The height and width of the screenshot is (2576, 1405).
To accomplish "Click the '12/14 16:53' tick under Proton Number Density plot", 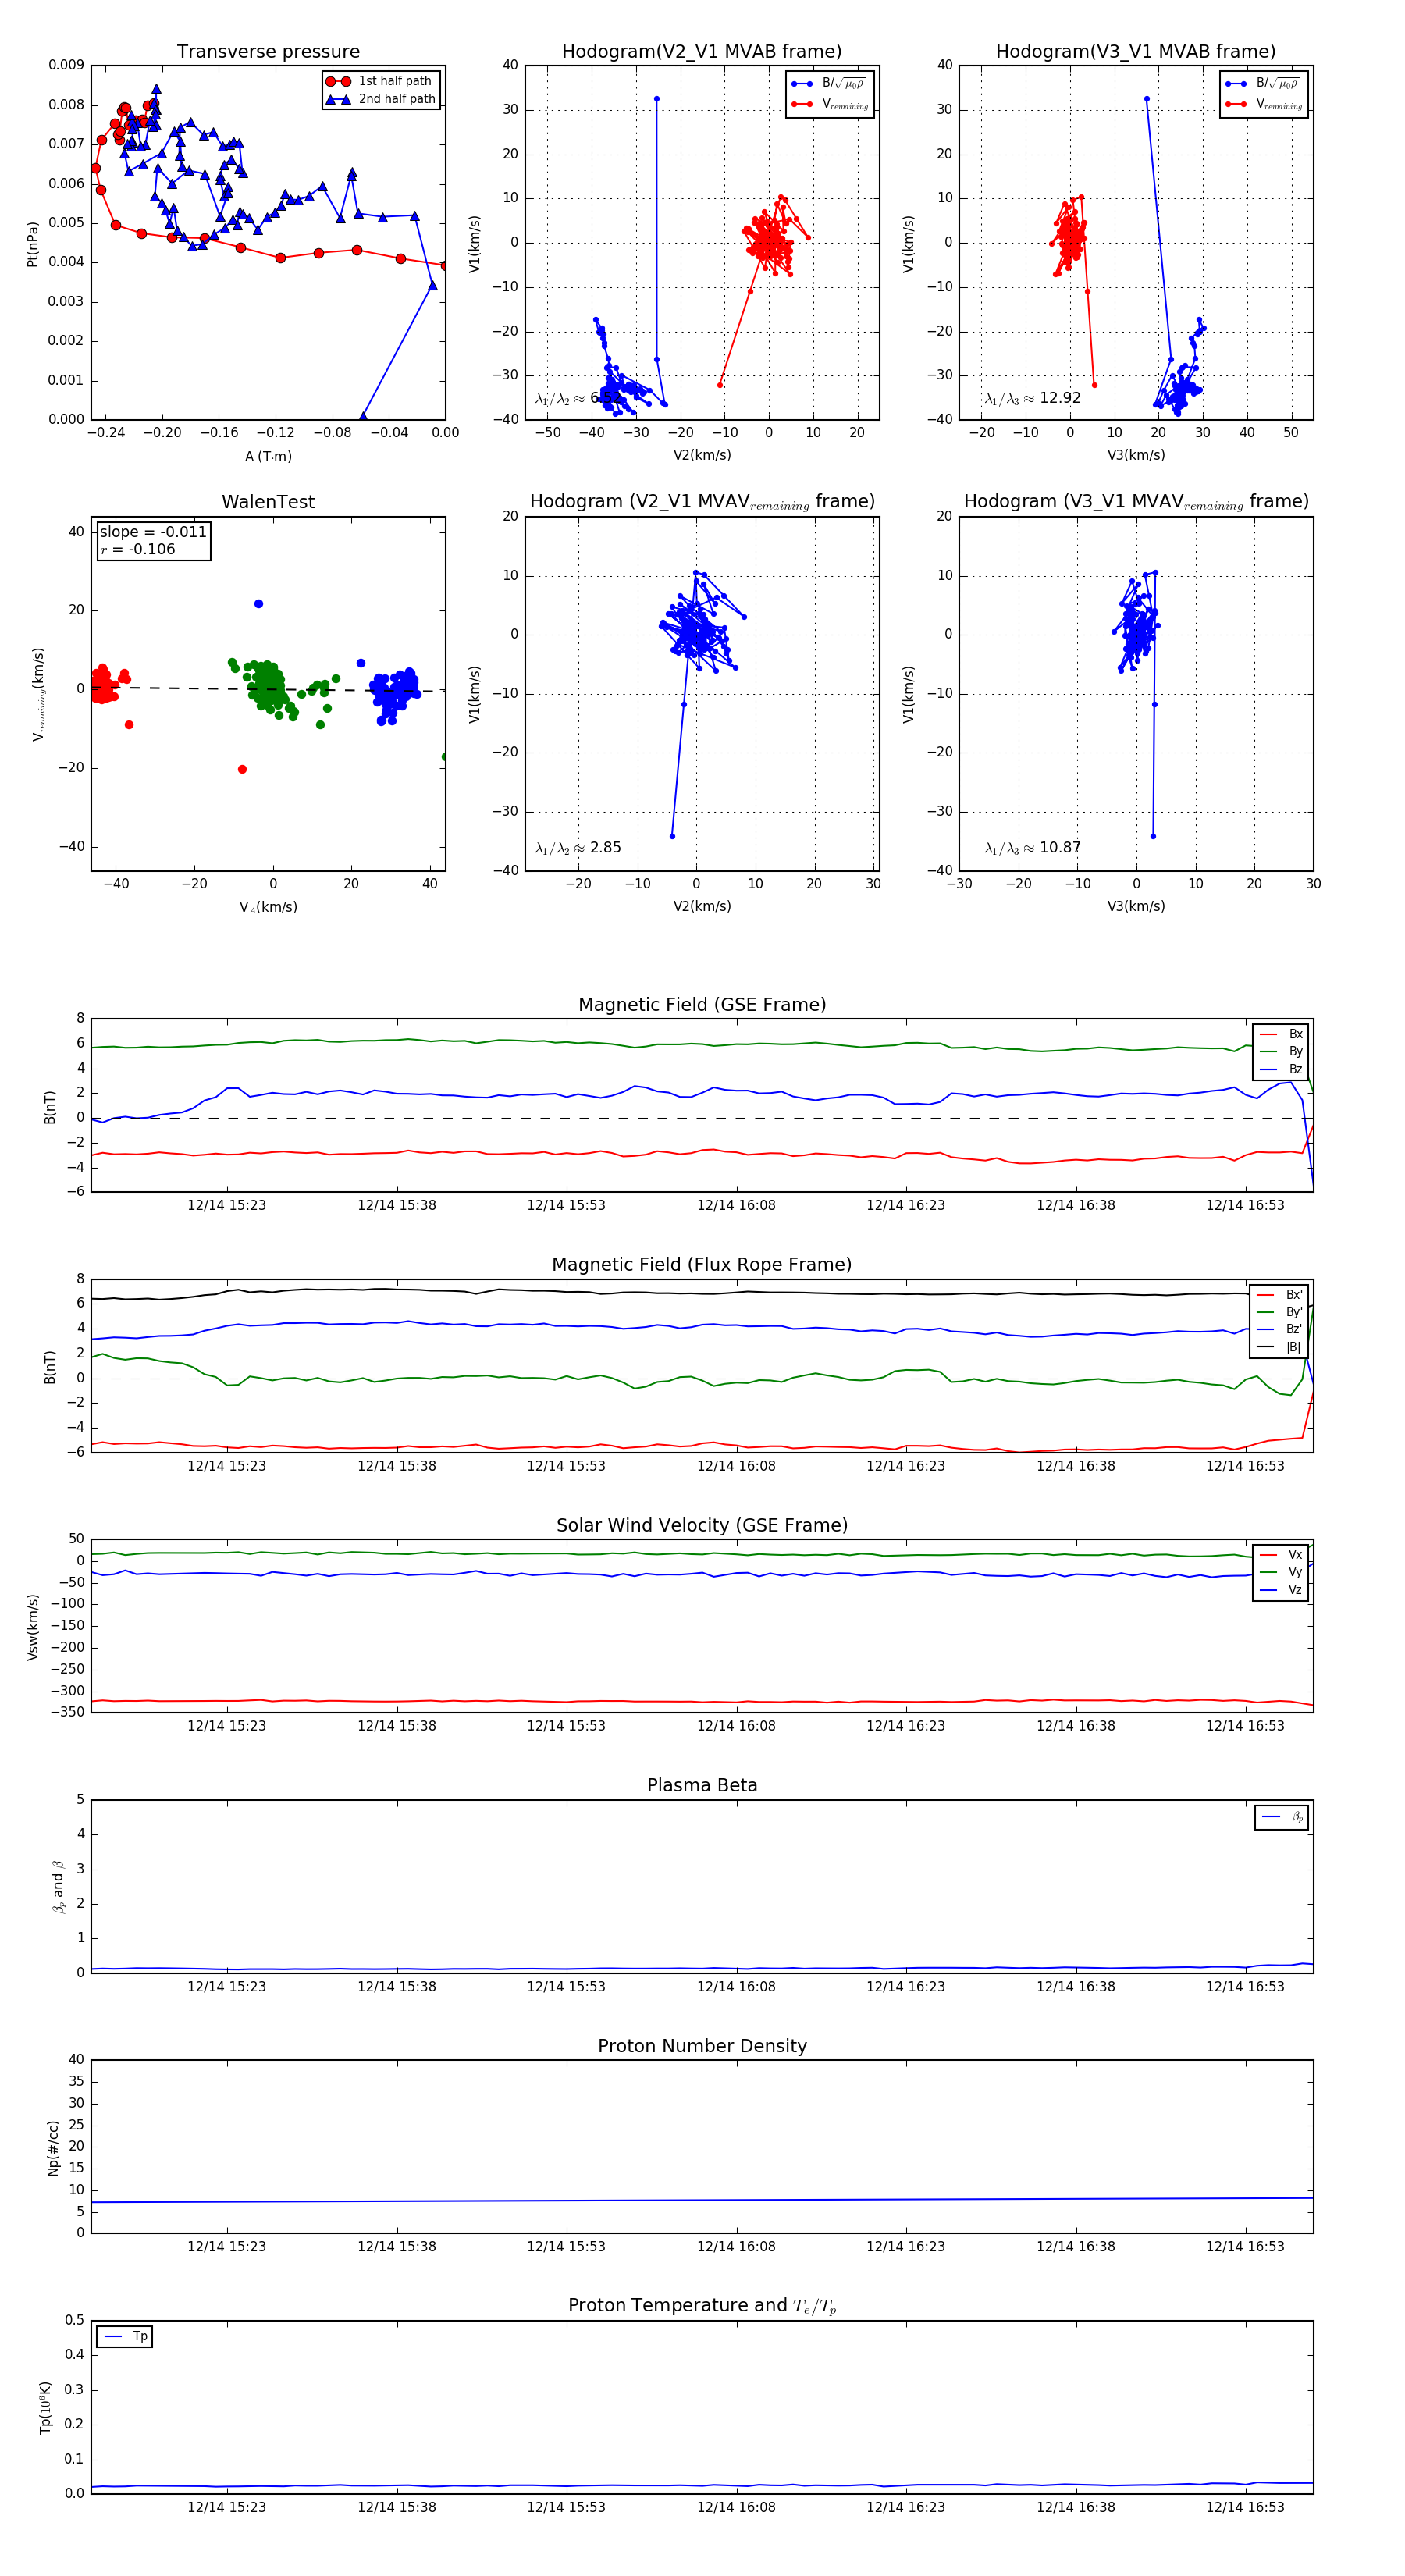I will pyautogui.click(x=1245, y=2246).
